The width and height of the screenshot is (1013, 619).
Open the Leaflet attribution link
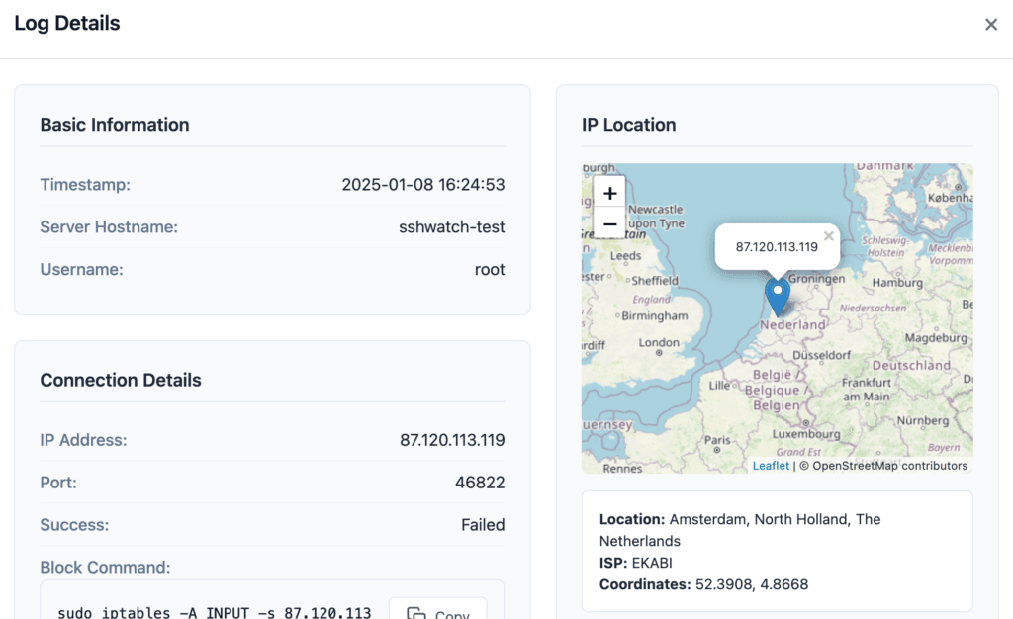pyautogui.click(x=771, y=466)
